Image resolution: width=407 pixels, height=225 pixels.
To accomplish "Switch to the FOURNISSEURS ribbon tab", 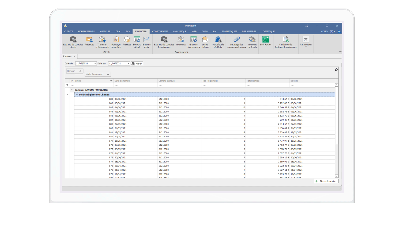I will [86, 32].
